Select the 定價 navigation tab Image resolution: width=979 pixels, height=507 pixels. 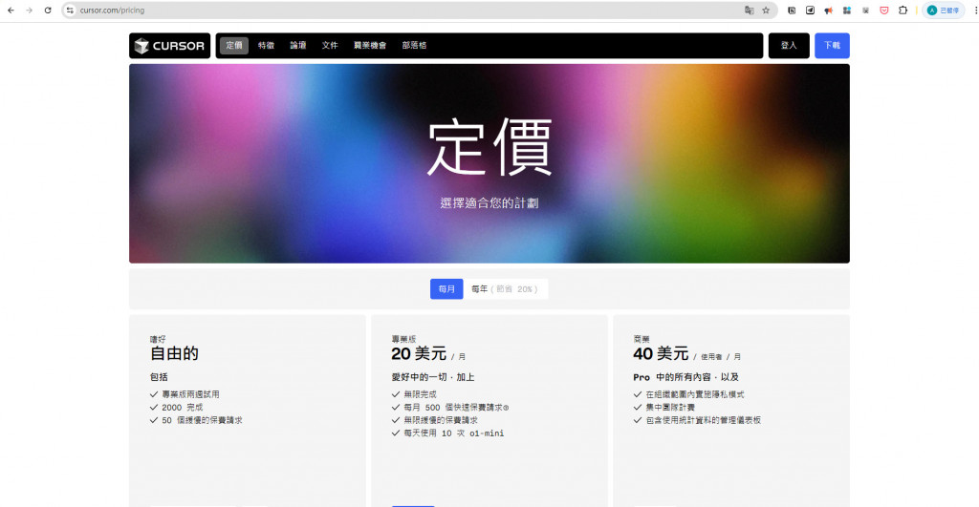tap(234, 46)
